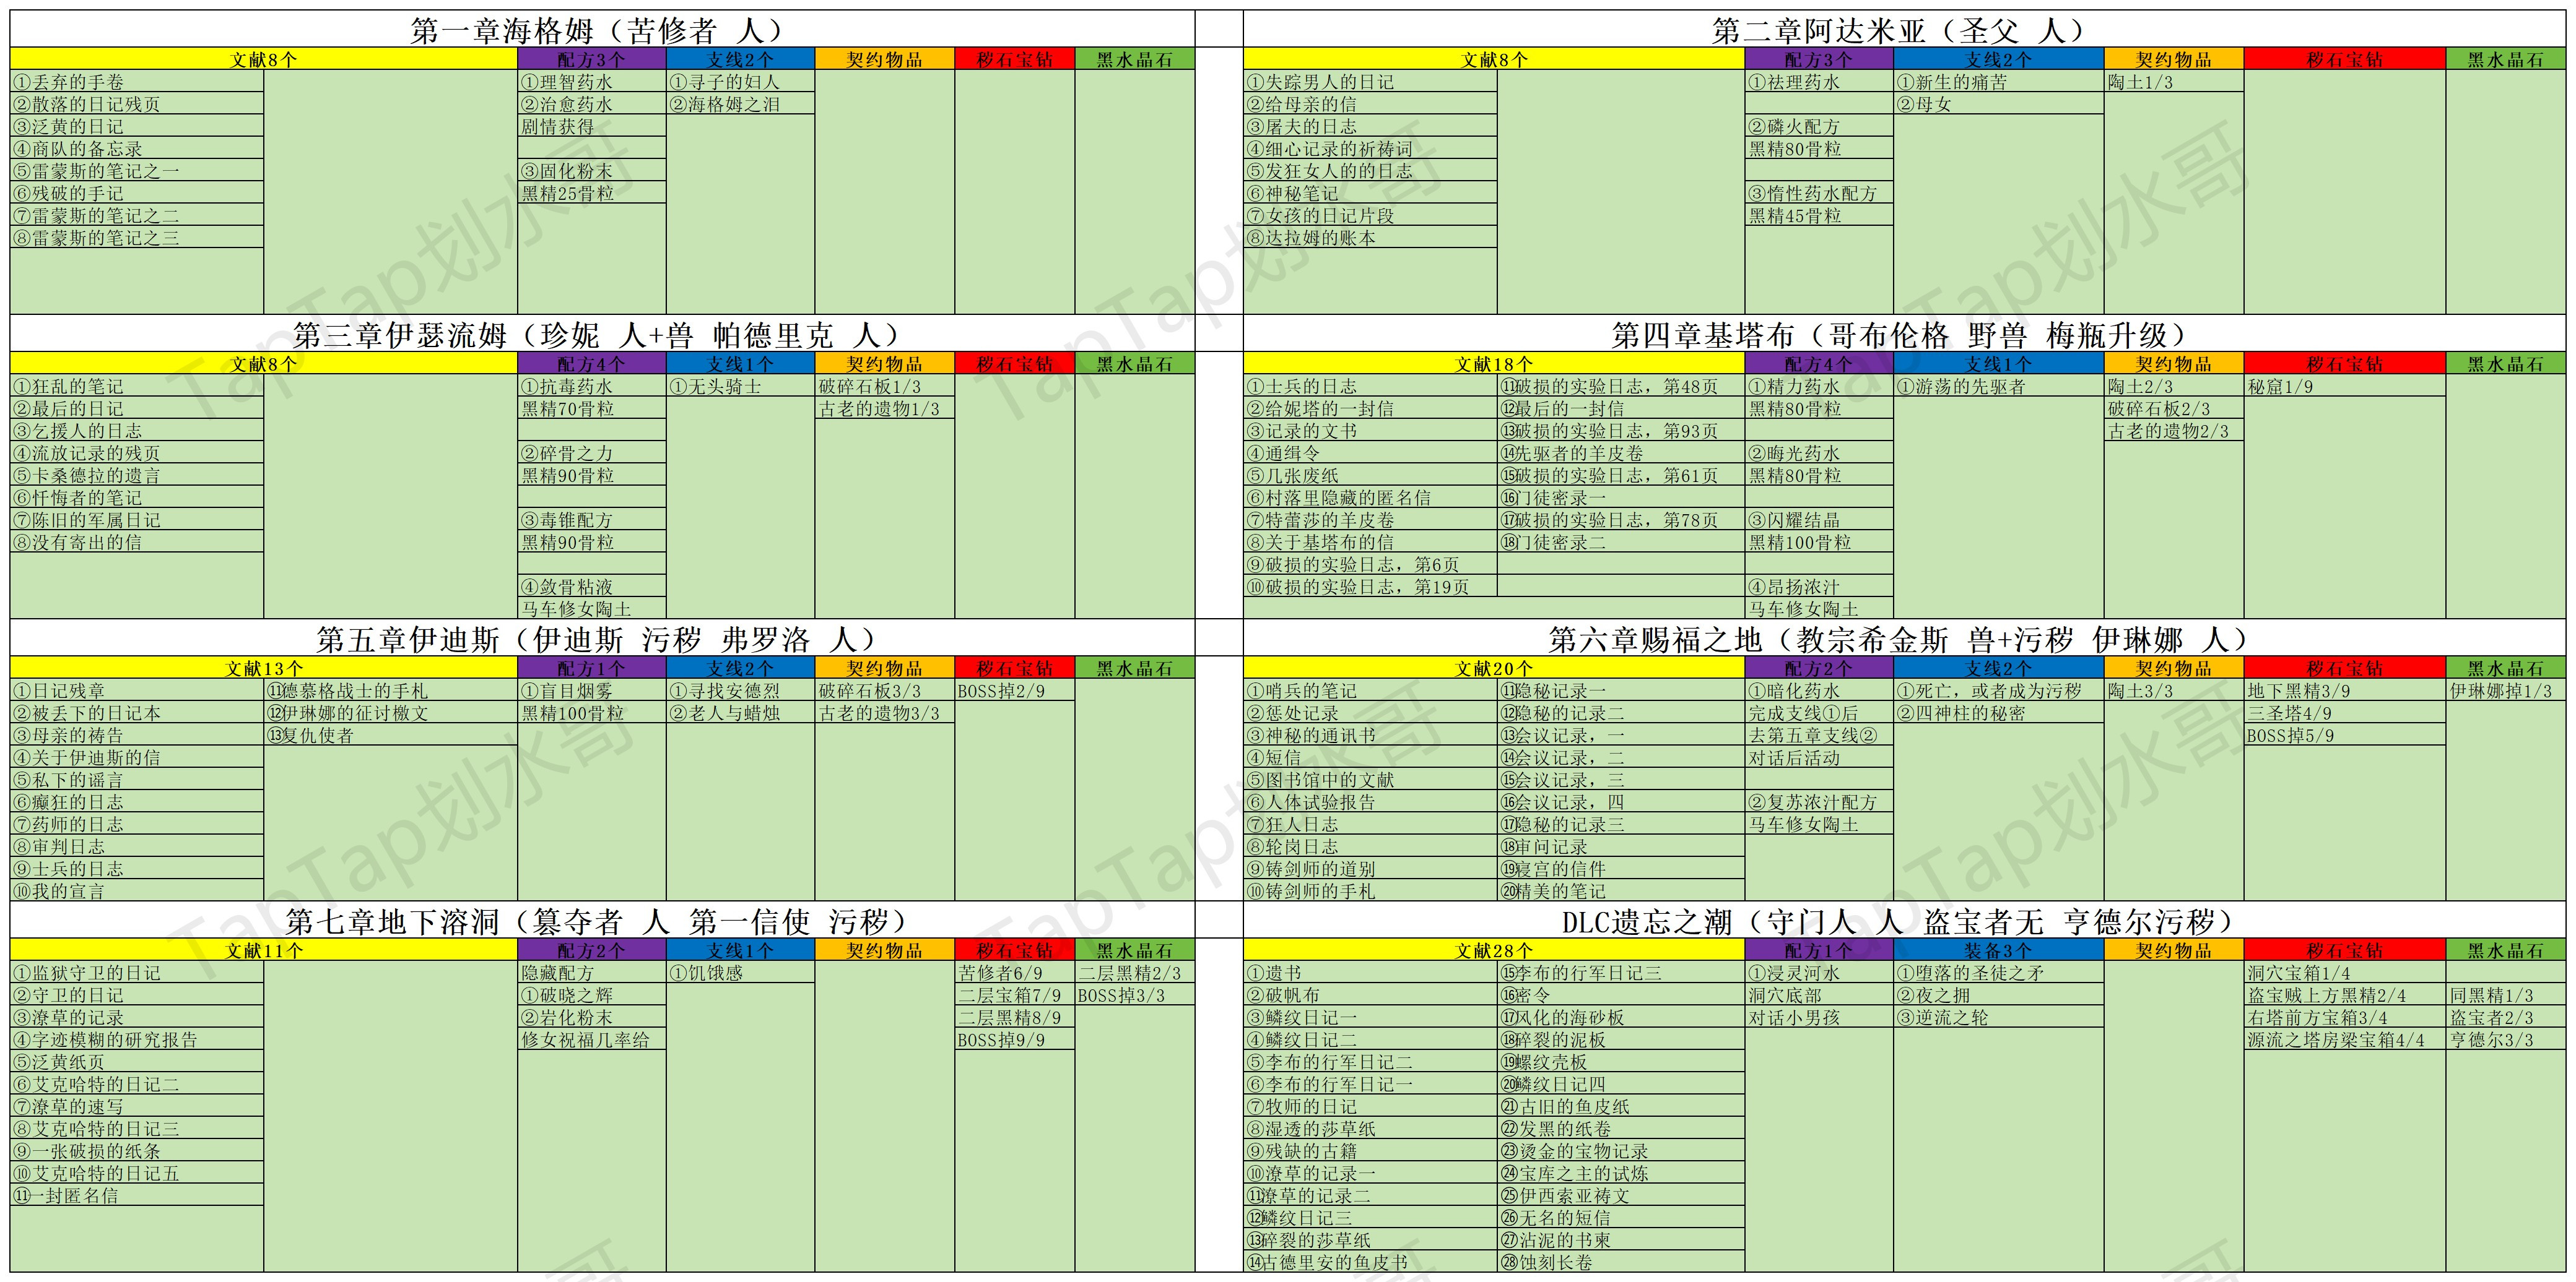Select the cell ①无头骑士
Screen dimensions: 2576x1282
click(x=741, y=385)
